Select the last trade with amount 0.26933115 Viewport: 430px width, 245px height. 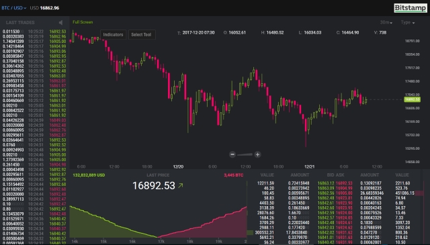point(34,81)
